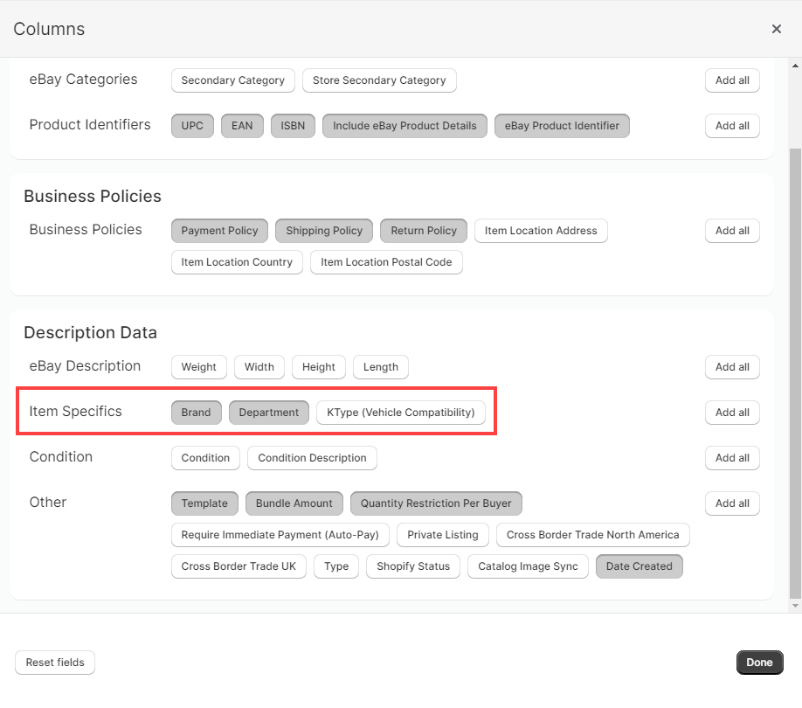Viewport: 802px width, 708px height.
Task: Click Add all for Business Policies
Action: click(732, 231)
